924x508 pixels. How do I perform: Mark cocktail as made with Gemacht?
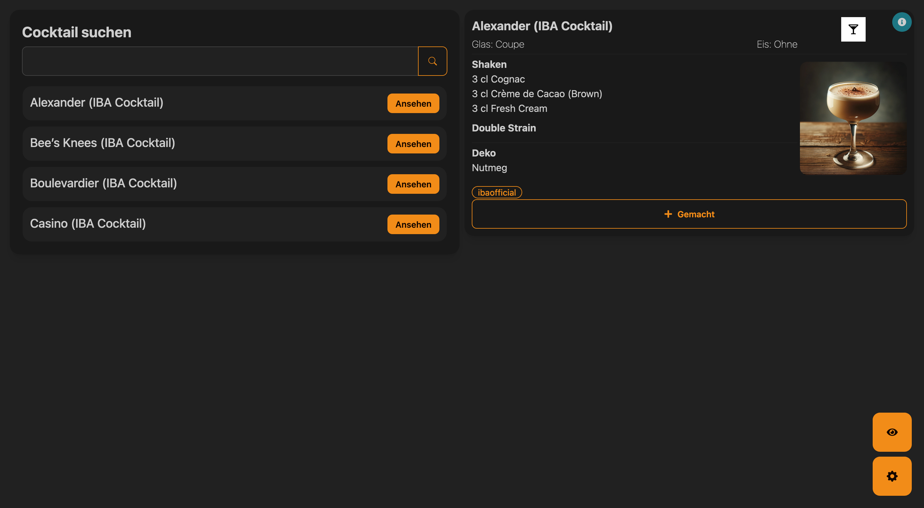click(x=689, y=214)
